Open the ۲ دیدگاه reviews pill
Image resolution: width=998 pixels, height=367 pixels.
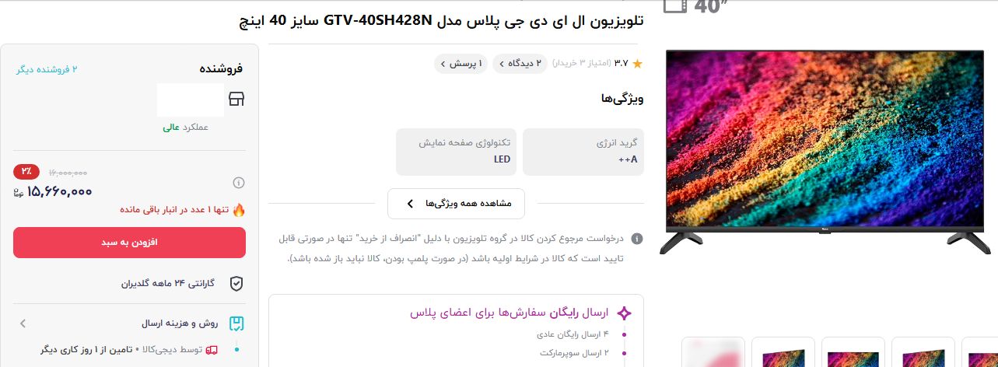pyautogui.click(x=520, y=64)
